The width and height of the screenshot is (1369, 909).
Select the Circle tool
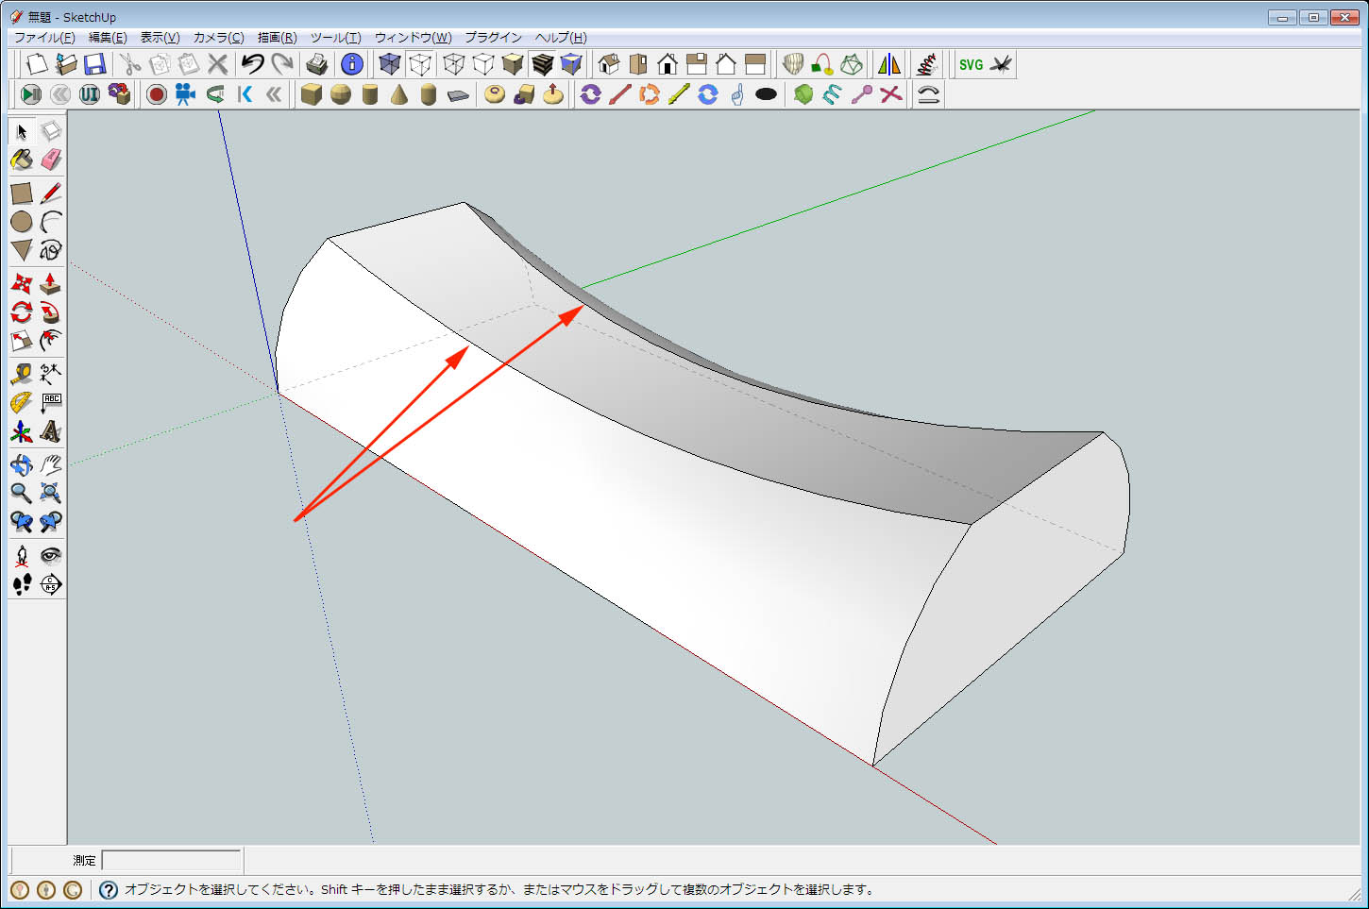point(22,222)
